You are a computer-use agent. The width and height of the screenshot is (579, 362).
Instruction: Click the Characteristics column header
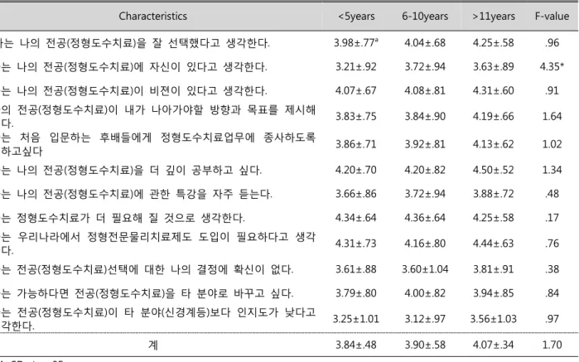coord(153,17)
